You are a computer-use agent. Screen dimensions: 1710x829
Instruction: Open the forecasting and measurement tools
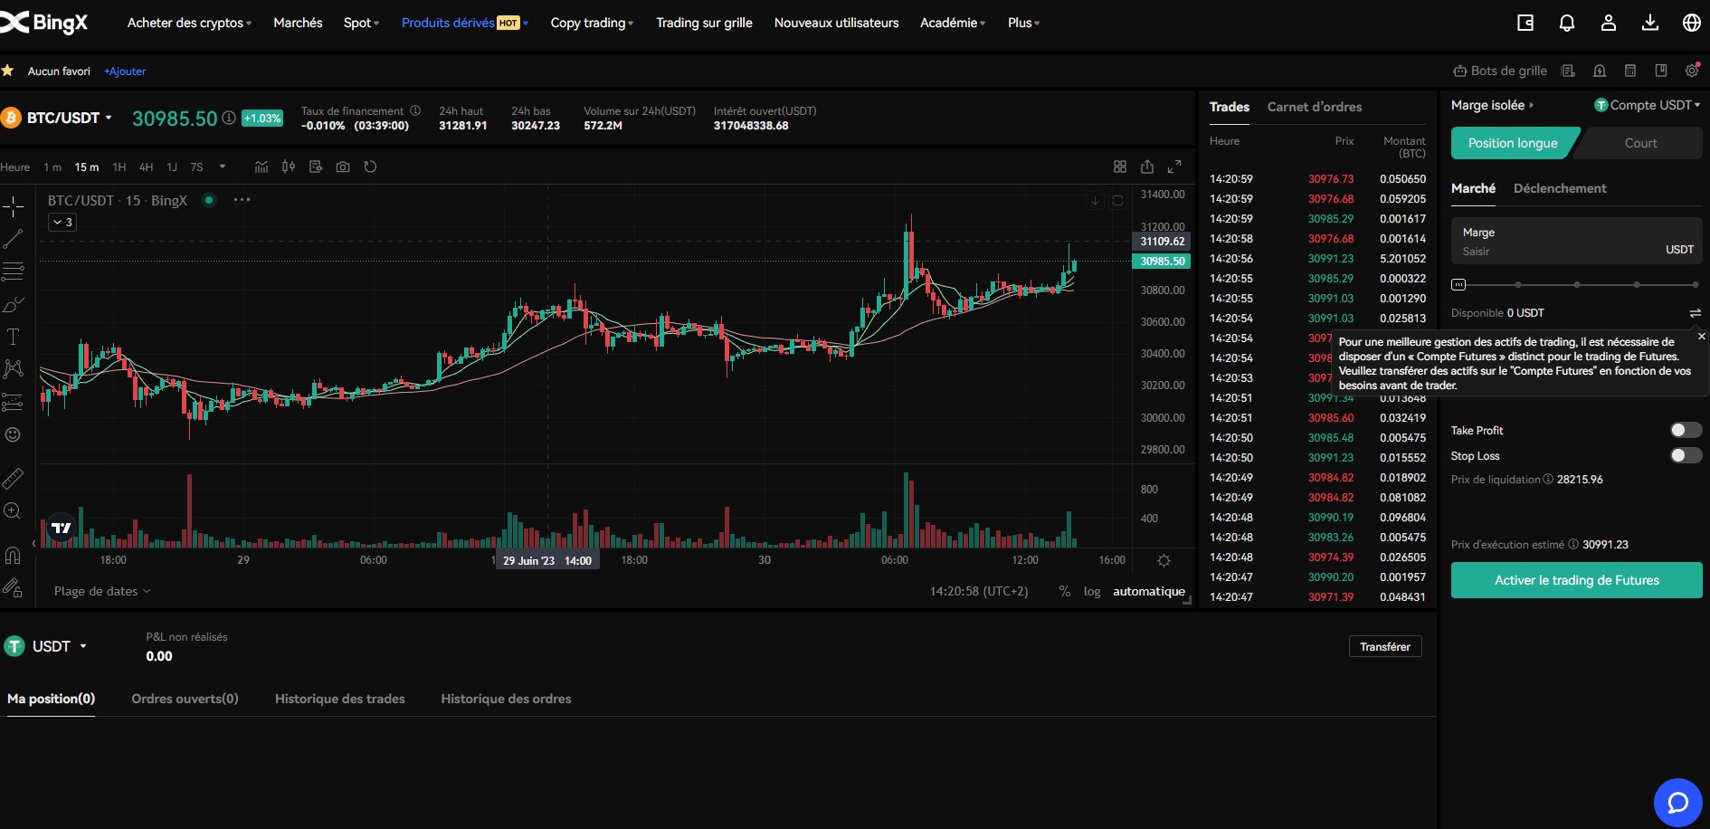[13, 402]
